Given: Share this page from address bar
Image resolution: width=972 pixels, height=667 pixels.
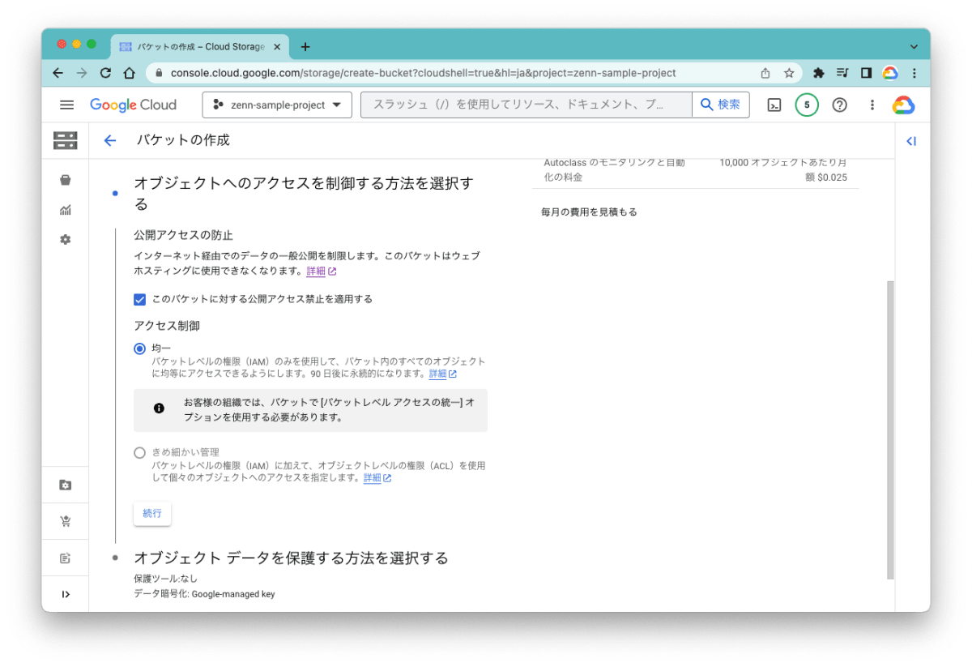Looking at the screenshot, I should point(765,73).
